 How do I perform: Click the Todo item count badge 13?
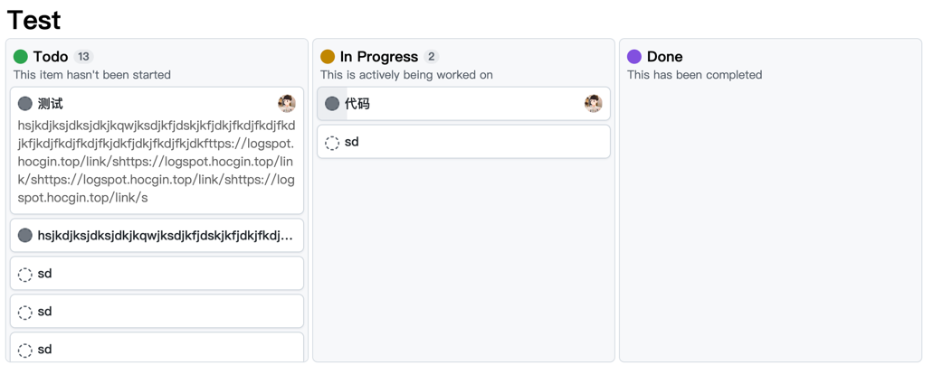point(83,56)
